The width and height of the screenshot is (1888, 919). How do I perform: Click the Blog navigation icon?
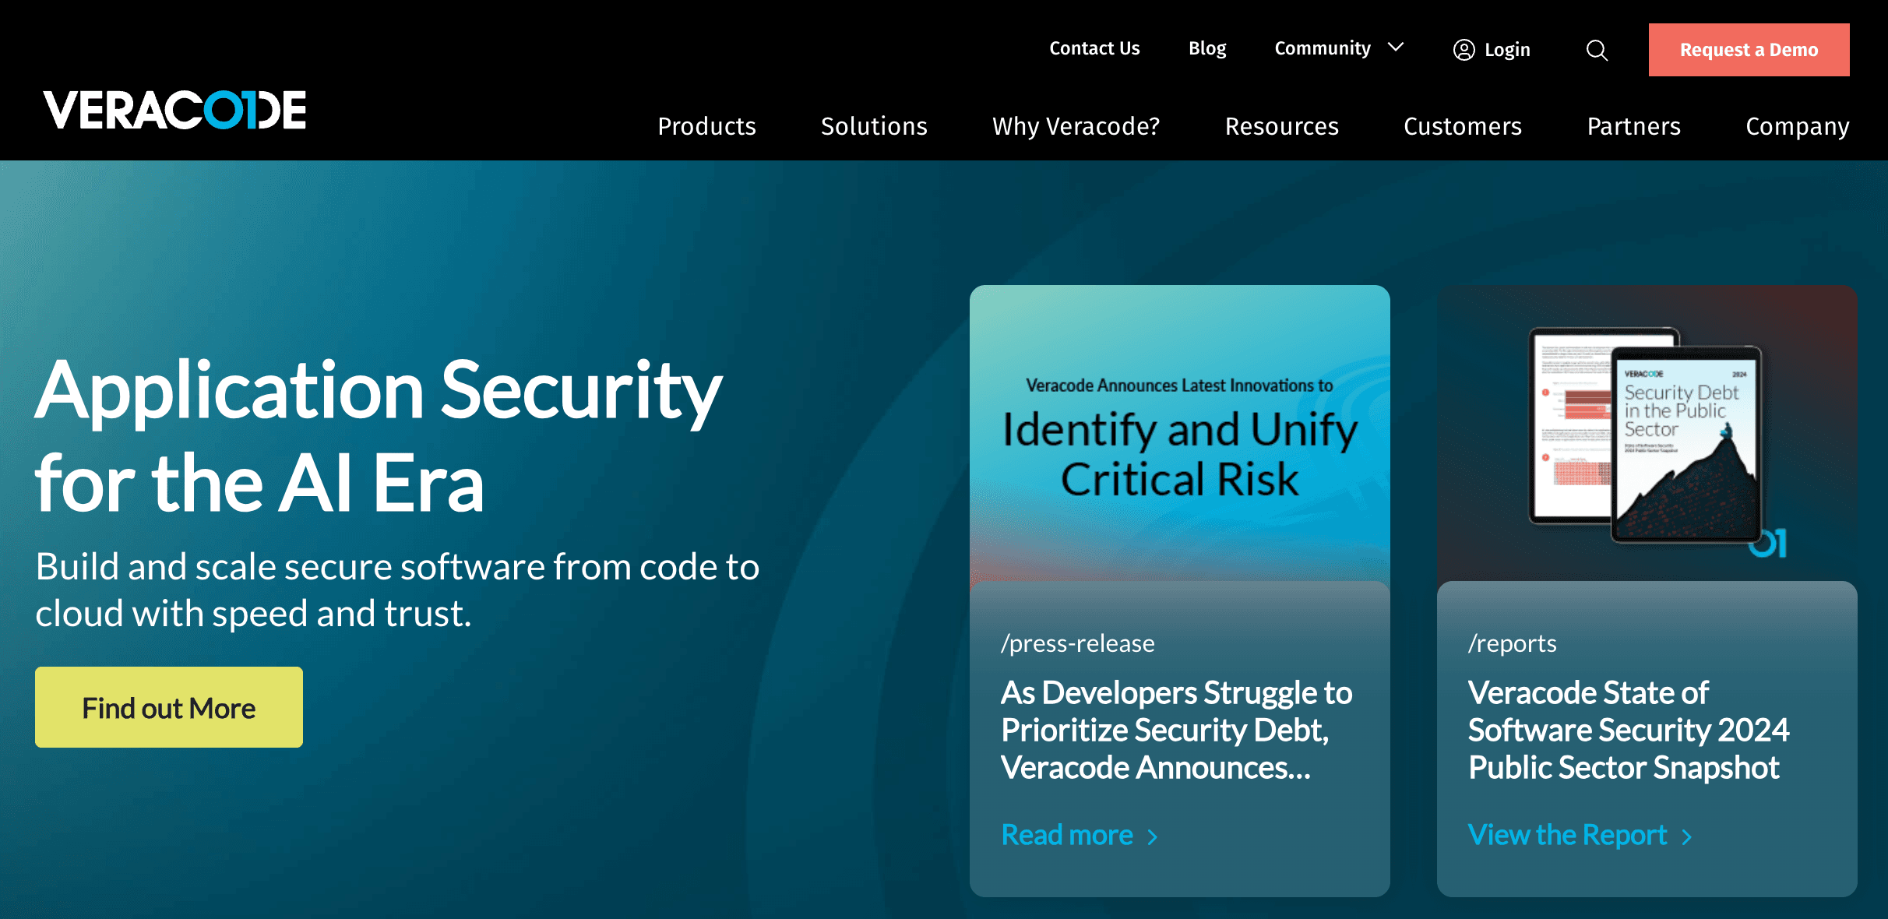coord(1206,48)
